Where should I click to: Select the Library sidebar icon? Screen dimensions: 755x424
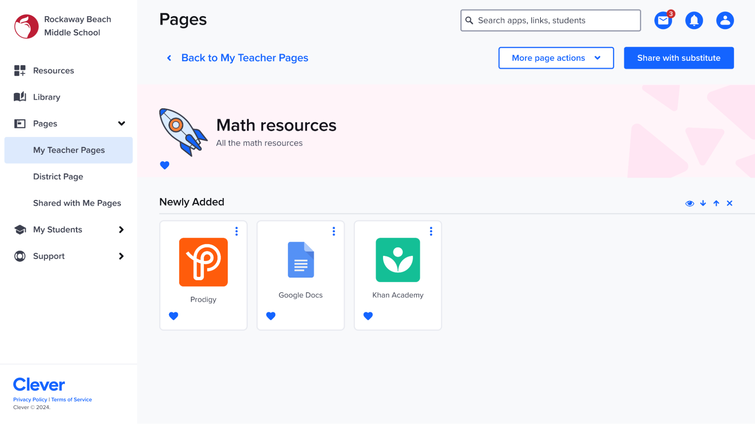[19, 97]
